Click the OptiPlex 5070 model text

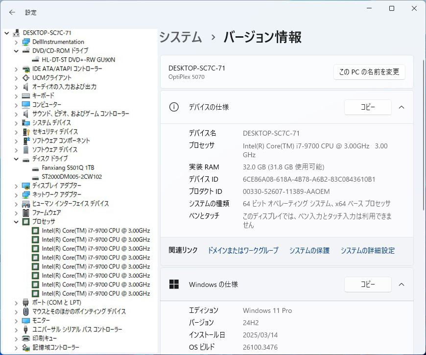coord(187,77)
